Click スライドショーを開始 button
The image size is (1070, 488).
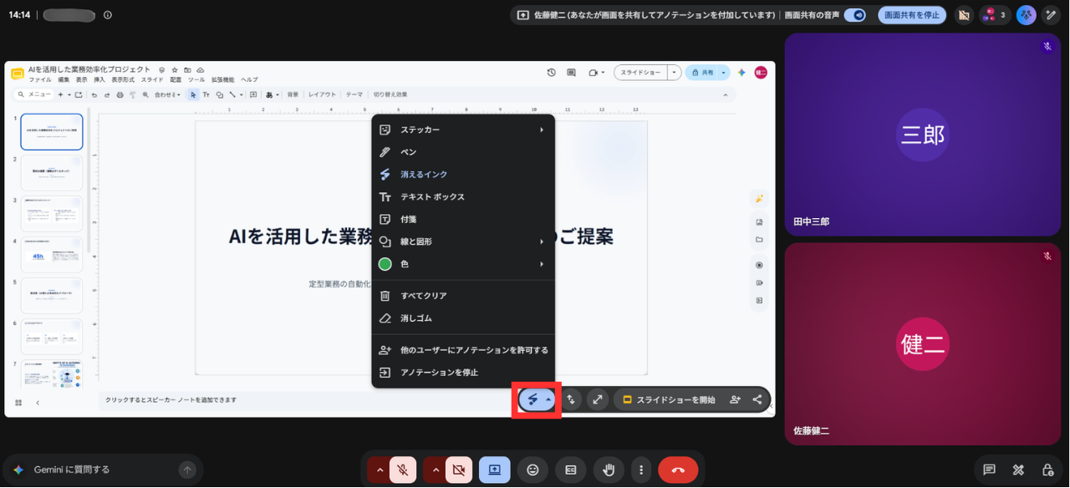pos(670,399)
